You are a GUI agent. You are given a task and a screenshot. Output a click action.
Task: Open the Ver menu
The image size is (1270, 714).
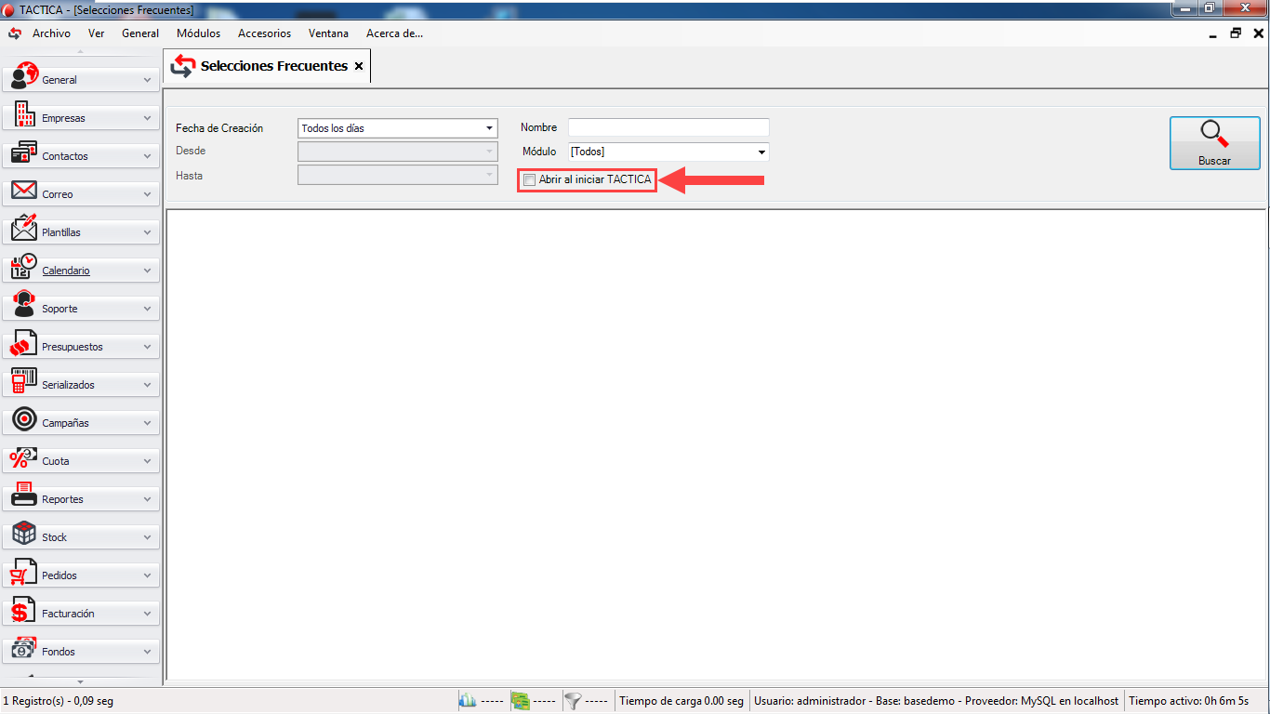[97, 33]
